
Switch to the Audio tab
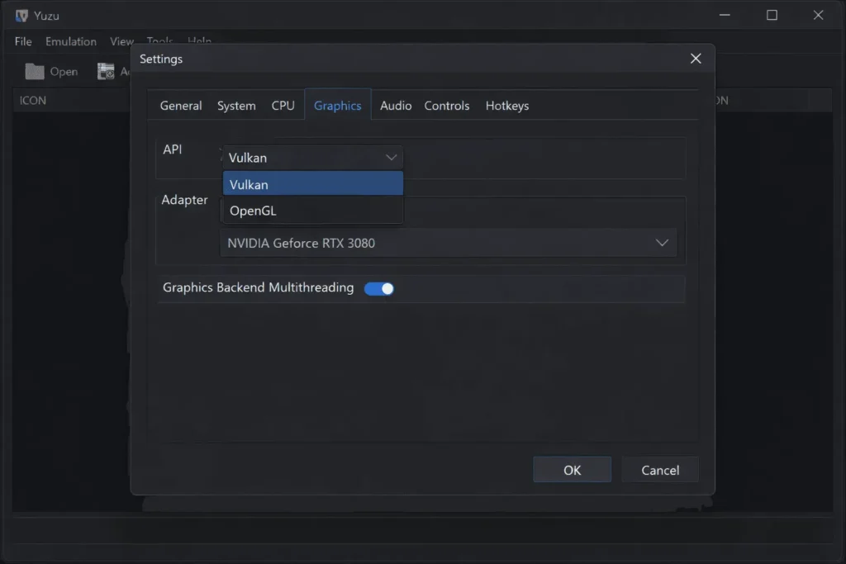click(396, 106)
